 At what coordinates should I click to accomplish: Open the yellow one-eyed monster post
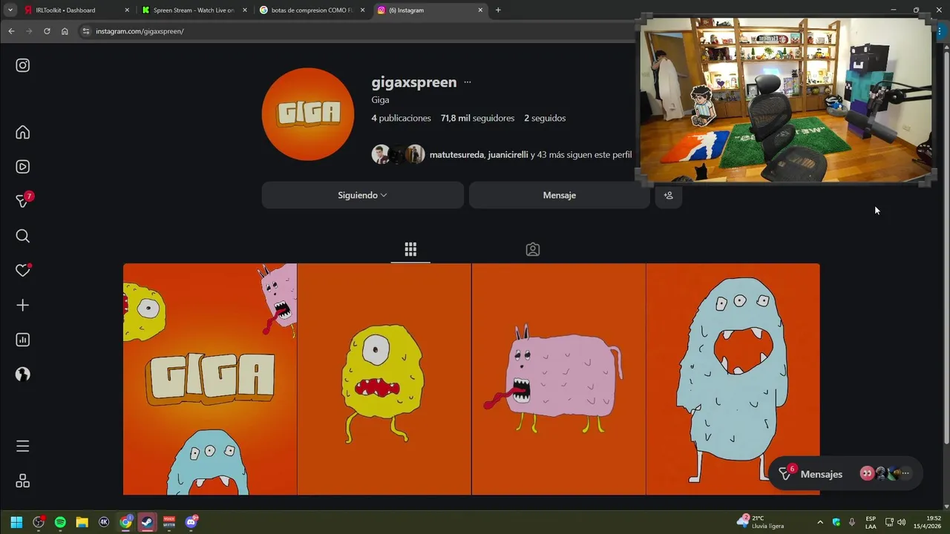384,379
